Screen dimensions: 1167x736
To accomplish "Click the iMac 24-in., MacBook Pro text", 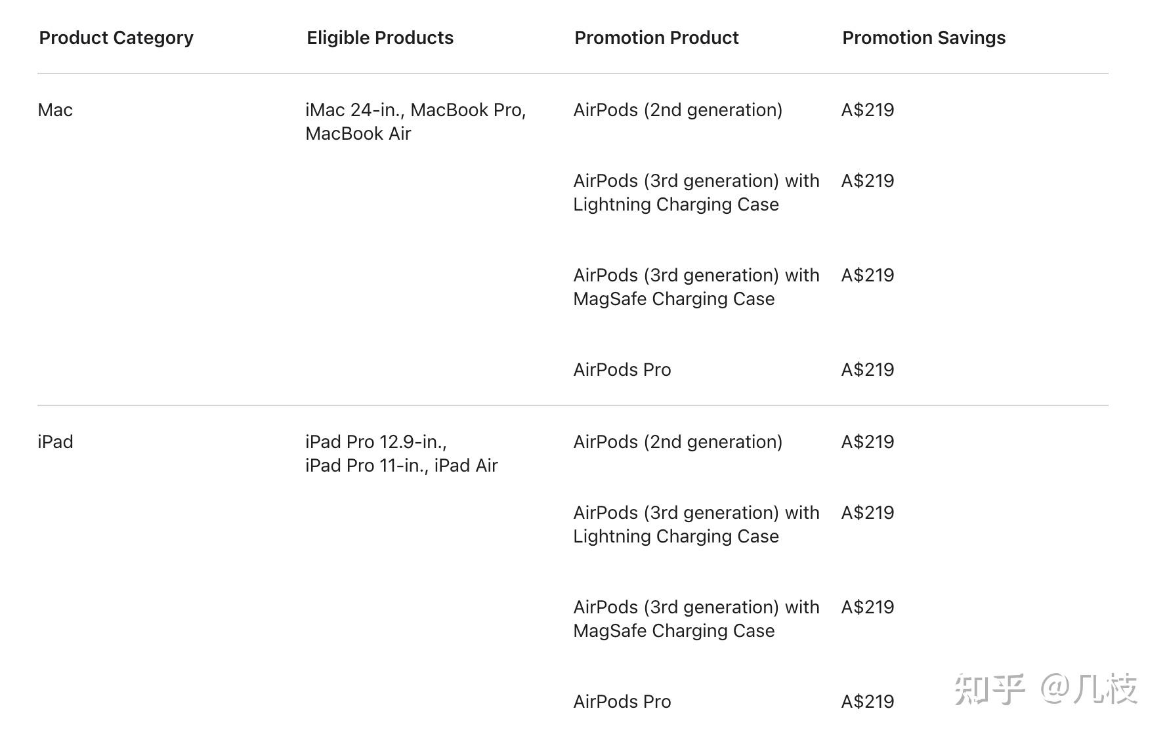I will [x=415, y=110].
